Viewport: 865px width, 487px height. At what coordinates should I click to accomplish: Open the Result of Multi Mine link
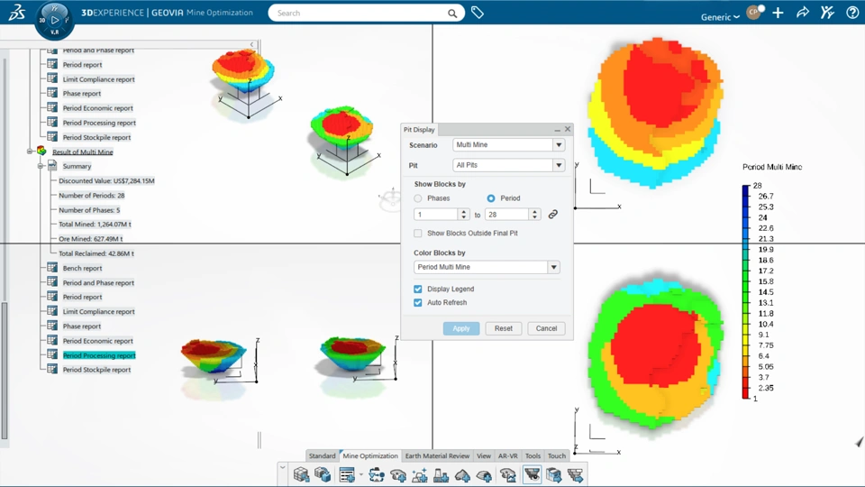click(83, 152)
